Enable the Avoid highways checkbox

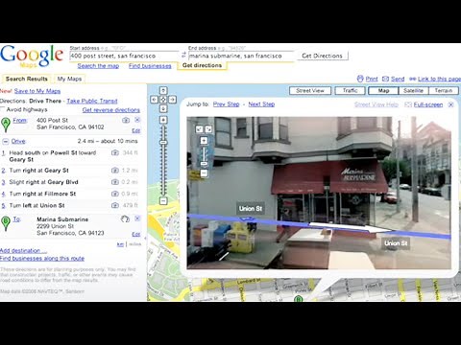[x=2, y=109]
